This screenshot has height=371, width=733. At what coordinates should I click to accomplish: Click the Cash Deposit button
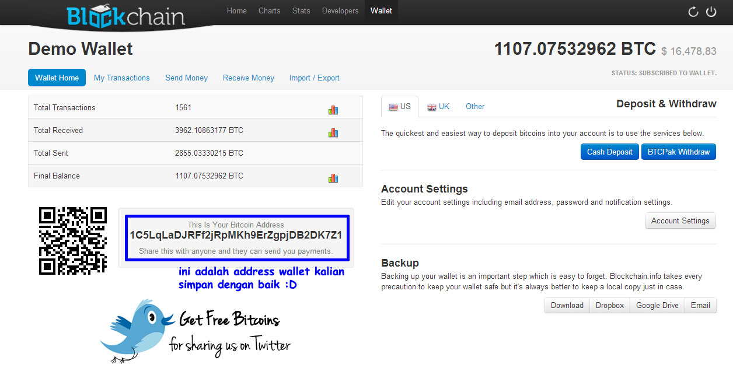(610, 152)
